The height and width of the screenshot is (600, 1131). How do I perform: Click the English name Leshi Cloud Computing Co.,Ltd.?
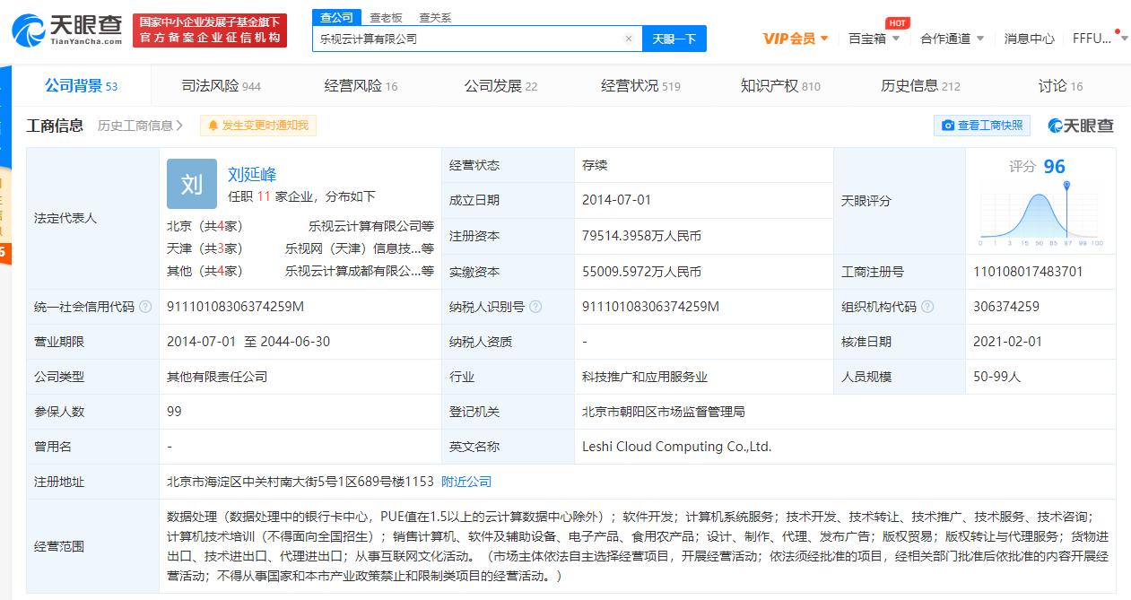click(677, 447)
